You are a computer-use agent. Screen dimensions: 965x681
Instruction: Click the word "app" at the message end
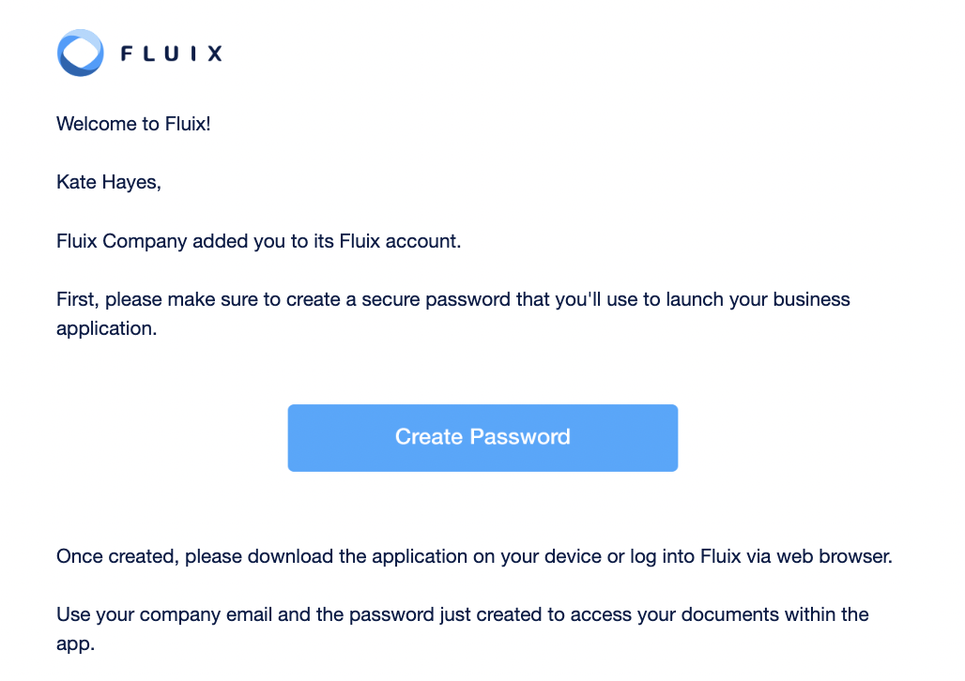pyautogui.click(x=74, y=643)
